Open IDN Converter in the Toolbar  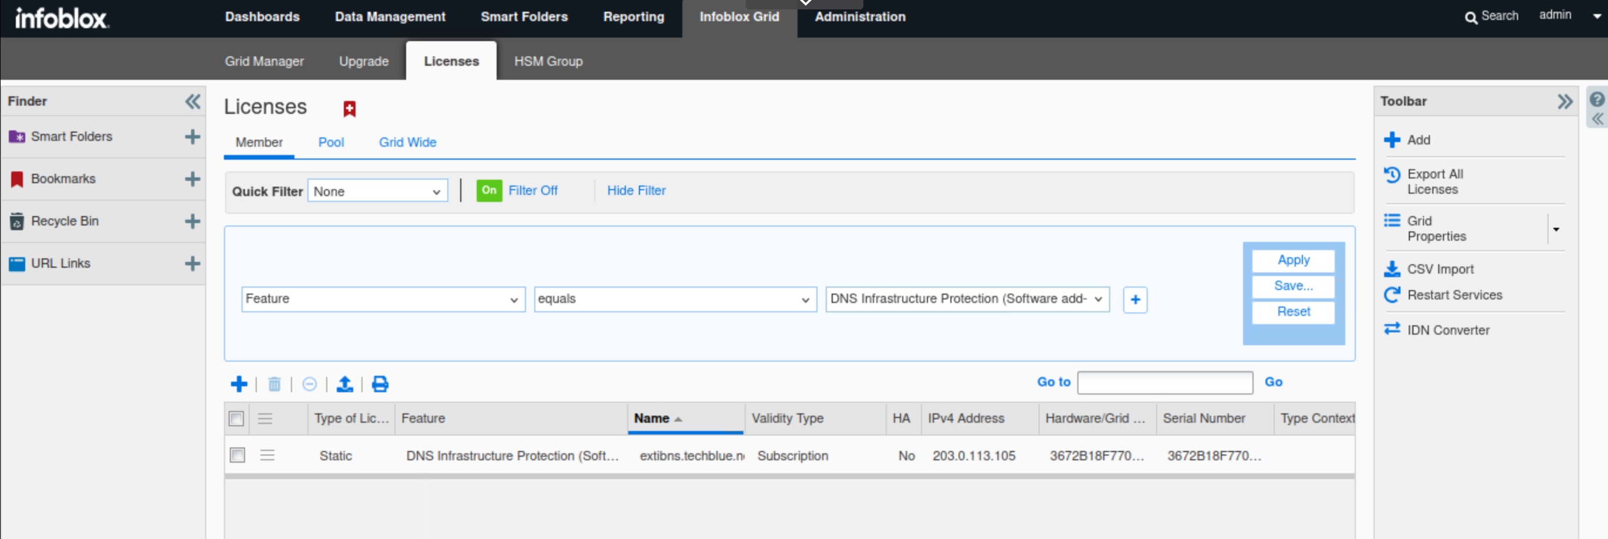point(1448,330)
